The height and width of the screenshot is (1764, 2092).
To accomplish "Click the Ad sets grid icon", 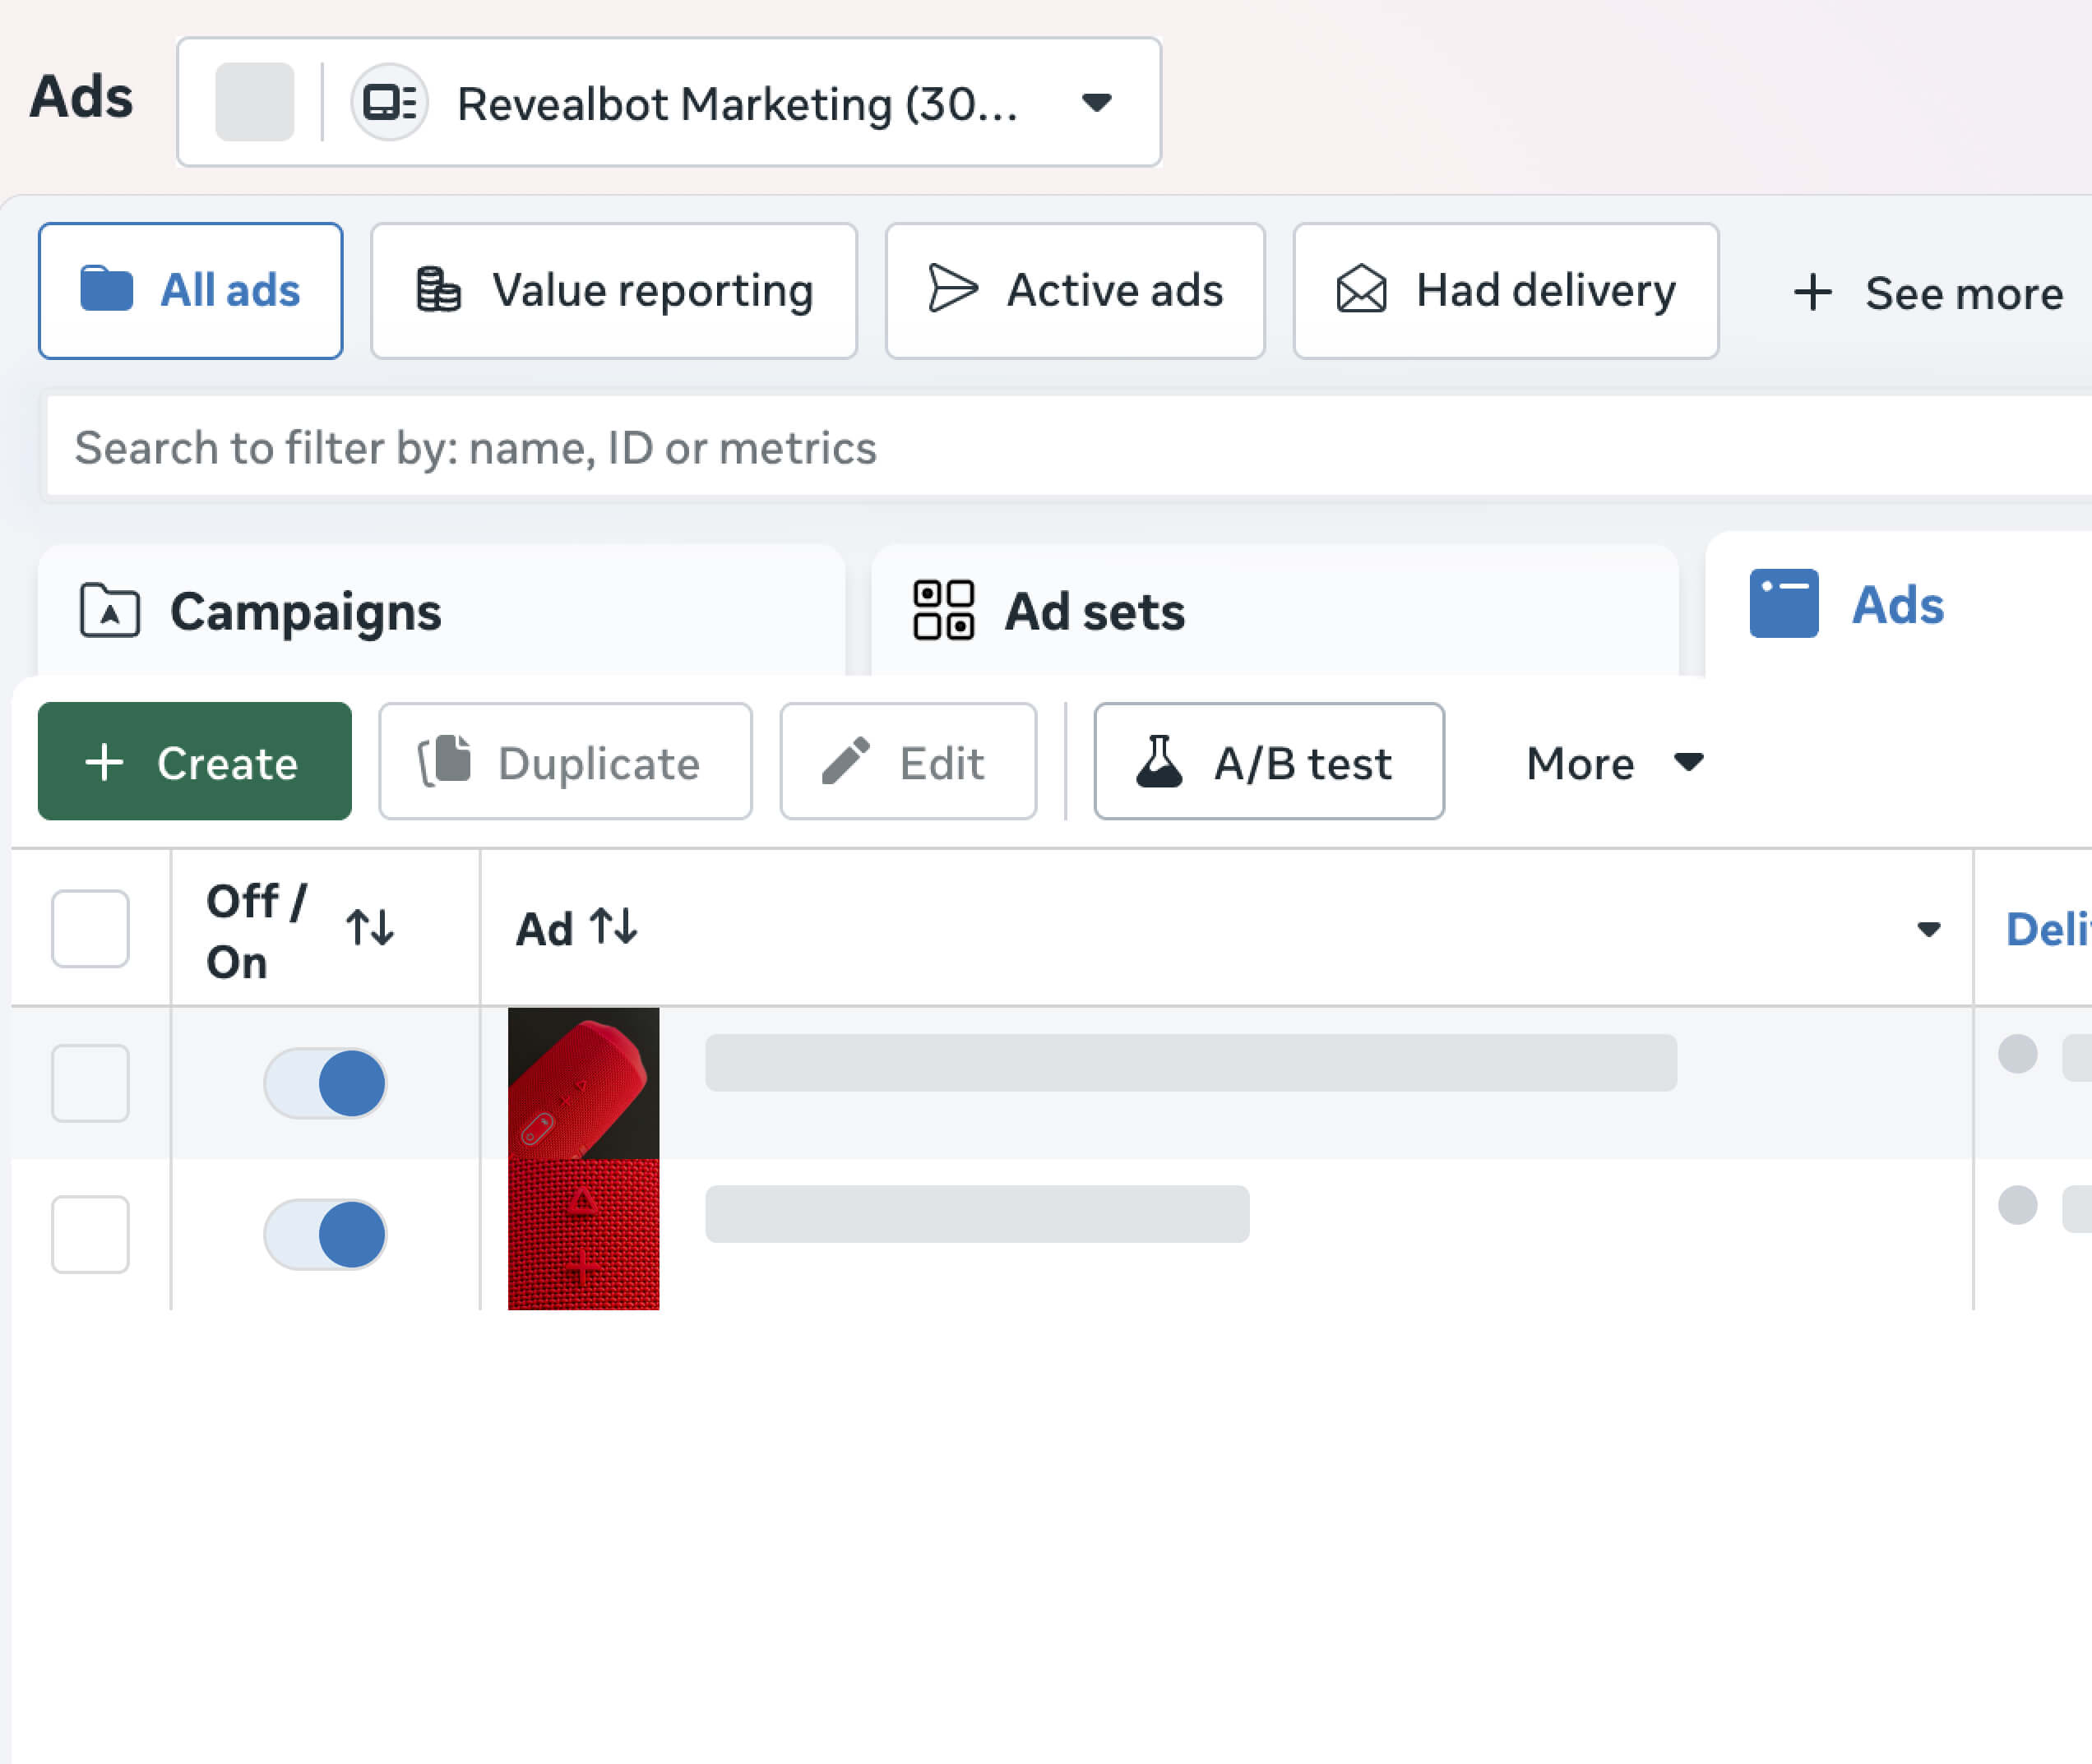I will 942,610.
